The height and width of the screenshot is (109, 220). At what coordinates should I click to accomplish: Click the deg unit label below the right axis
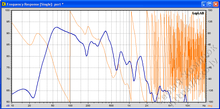tap(210, 105)
